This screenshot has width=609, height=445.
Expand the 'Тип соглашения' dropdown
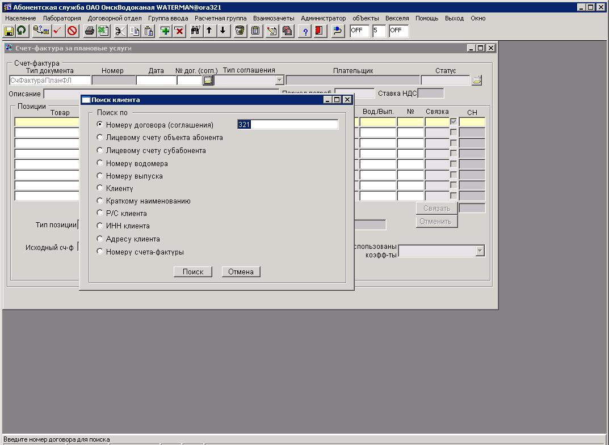click(279, 80)
